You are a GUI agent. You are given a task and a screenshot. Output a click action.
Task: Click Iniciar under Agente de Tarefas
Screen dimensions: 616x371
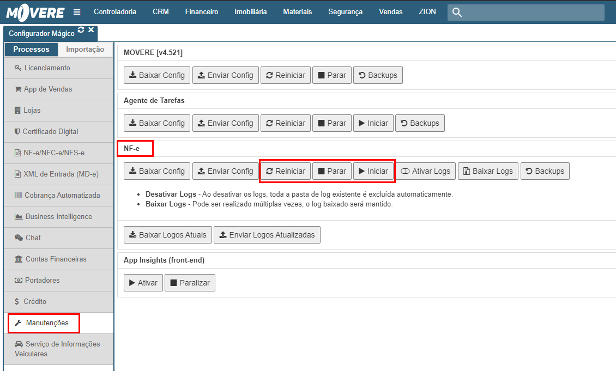[x=373, y=123]
